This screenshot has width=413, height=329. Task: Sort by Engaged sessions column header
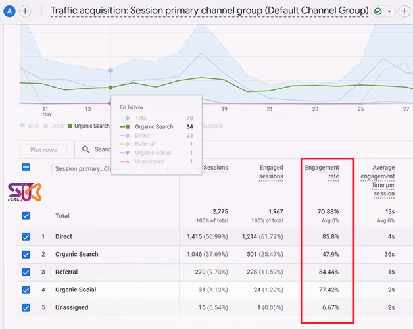271,172
